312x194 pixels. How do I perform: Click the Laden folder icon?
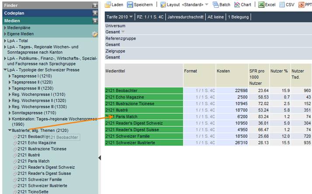pyautogui.click(x=107, y=4)
